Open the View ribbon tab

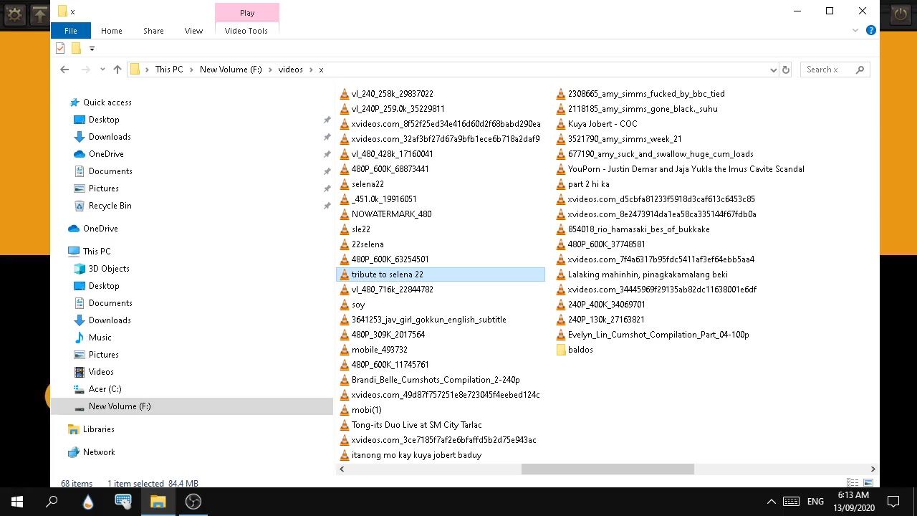pos(193,31)
